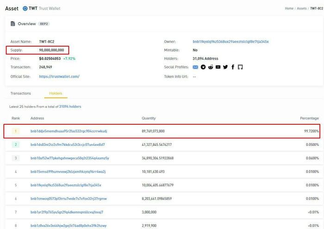Open rank 1 holder address bnb1ddjv5...
Image resolution: width=324 pixels, height=229 pixels.
coord(69,131)
